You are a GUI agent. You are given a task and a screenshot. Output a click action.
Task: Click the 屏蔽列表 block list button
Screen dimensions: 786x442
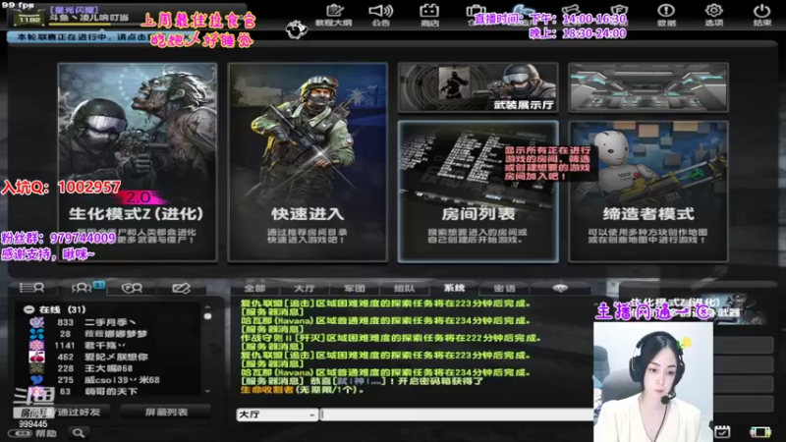tap(166, 412)
